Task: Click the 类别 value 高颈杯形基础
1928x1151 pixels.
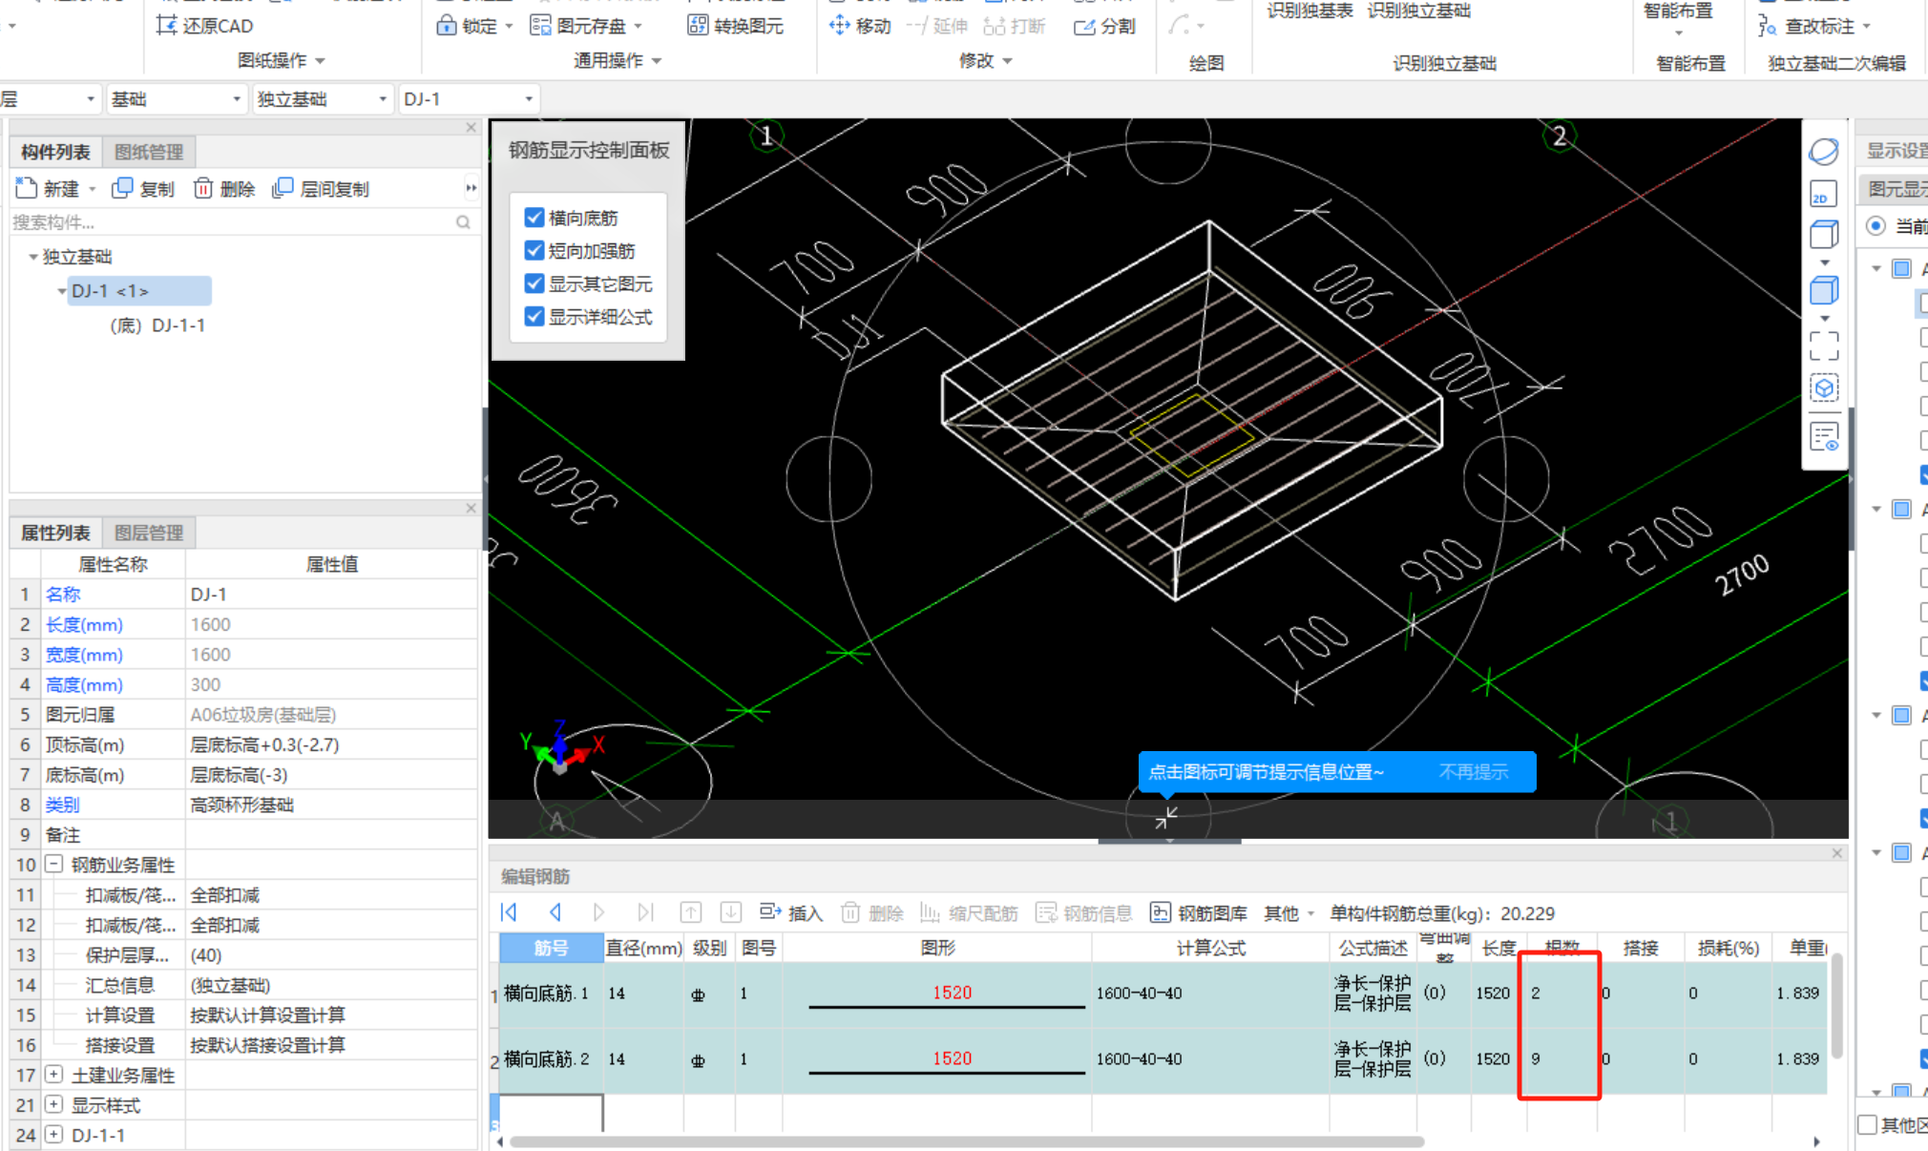Action: click(331, 805)
